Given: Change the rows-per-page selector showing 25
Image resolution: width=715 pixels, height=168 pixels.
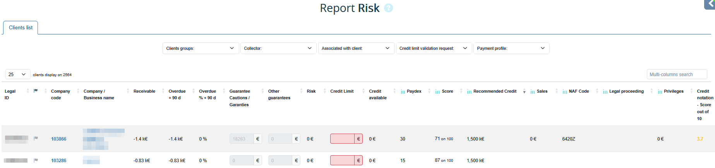Looking at the screenshot, I should coord(17,75).
